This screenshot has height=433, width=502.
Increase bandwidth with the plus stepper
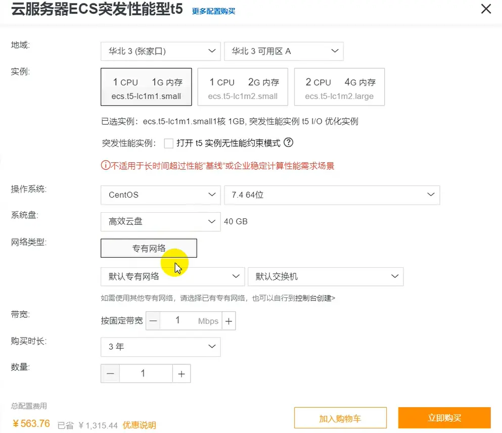pos(228,320)
